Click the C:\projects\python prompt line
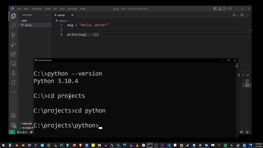The width and height of the screenshot is (263, 148). click(x=68, y=125)
